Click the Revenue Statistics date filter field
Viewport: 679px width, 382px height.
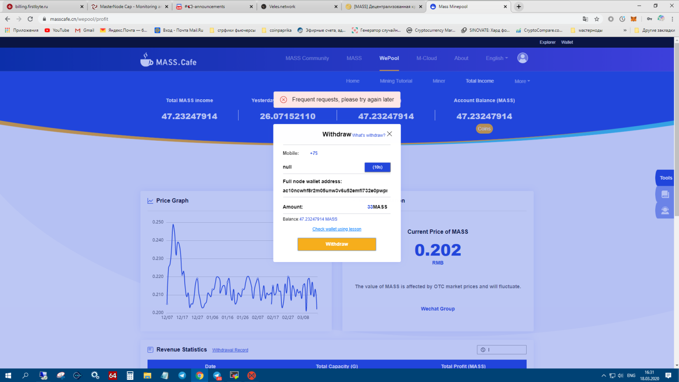[x=501, y=350]
